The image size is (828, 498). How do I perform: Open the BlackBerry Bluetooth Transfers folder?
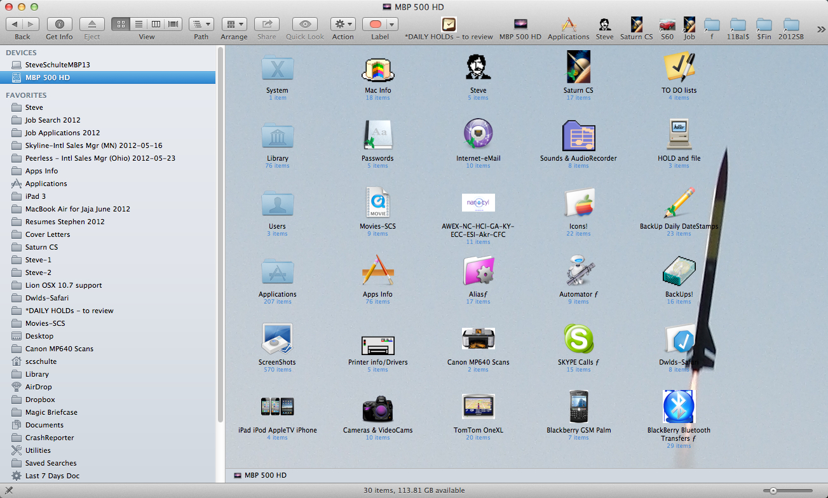[679, 407]
